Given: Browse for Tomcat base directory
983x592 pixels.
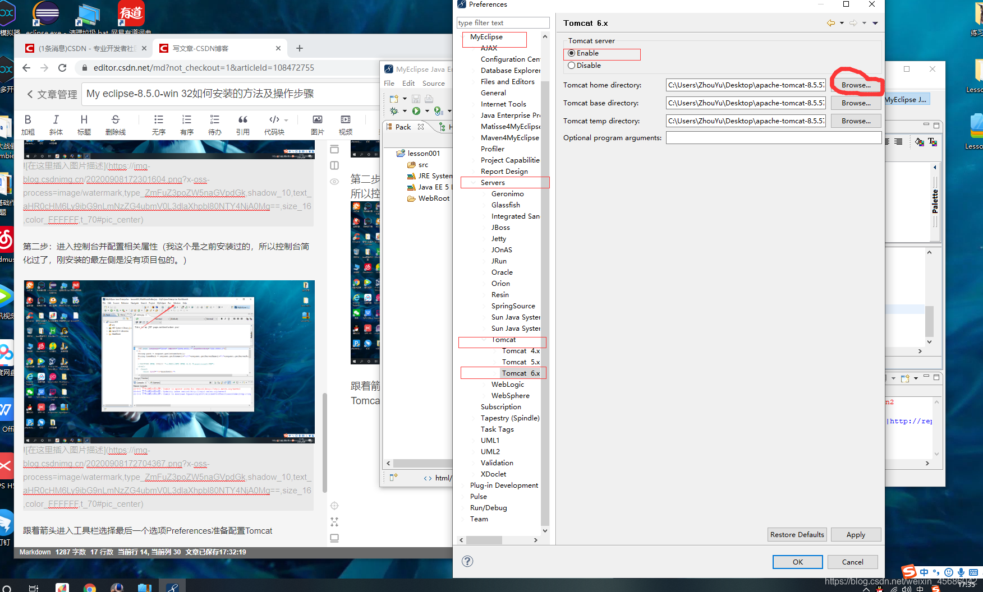Looking at the screenshot, I should pyautogui.click(x=856, y=103).
